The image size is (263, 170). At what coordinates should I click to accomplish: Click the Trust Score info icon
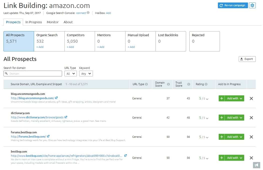click(189, 84)
